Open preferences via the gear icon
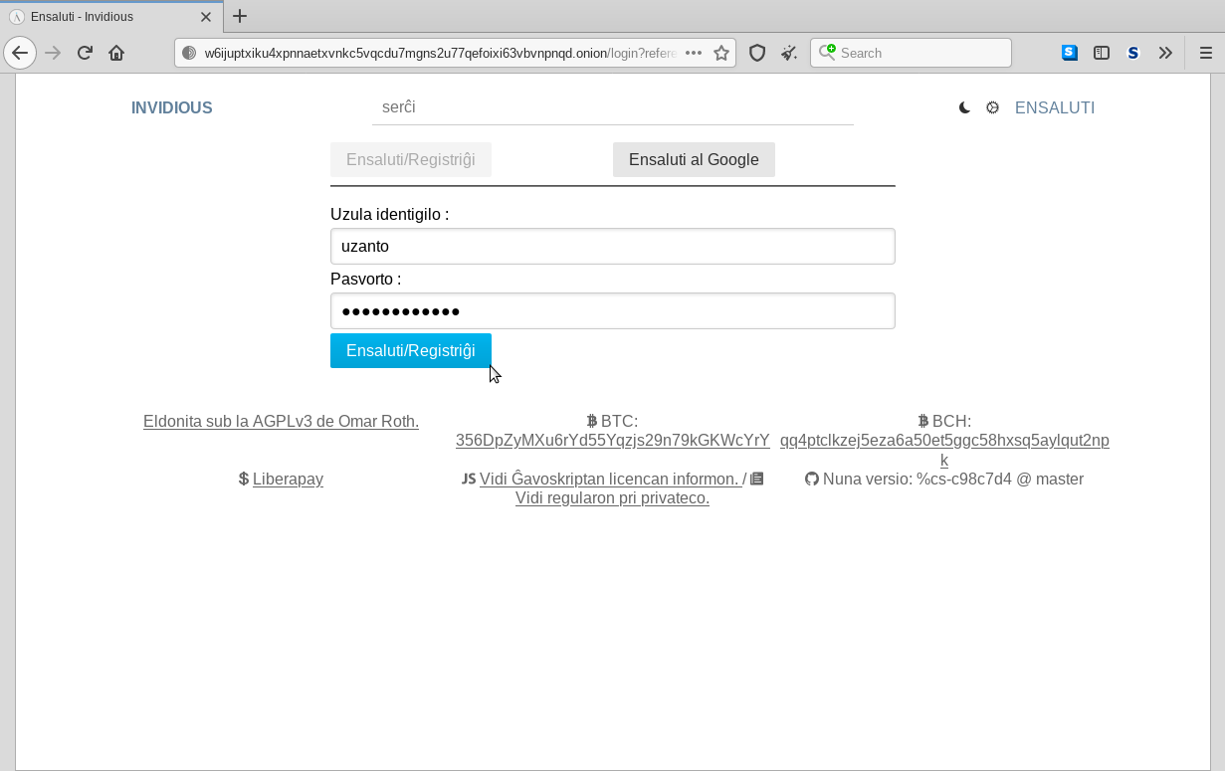Image resolution: width=1225 pixels, height=771 pixels. pos(992,107)
